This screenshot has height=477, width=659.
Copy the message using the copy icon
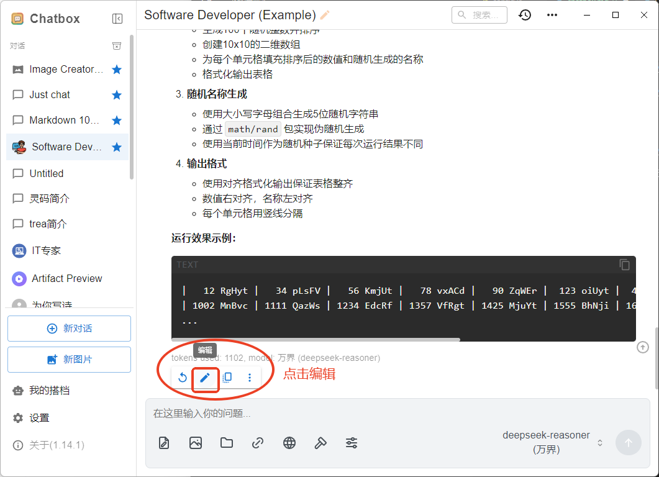point(227,378)
